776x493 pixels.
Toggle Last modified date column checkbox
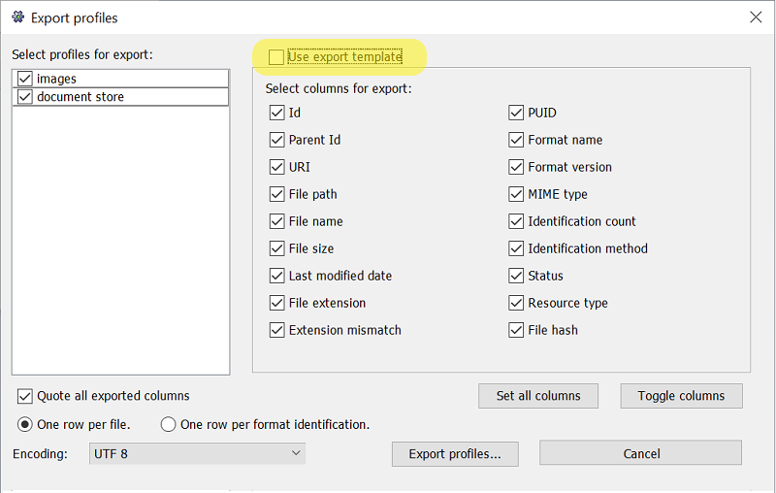click(277, 276)
